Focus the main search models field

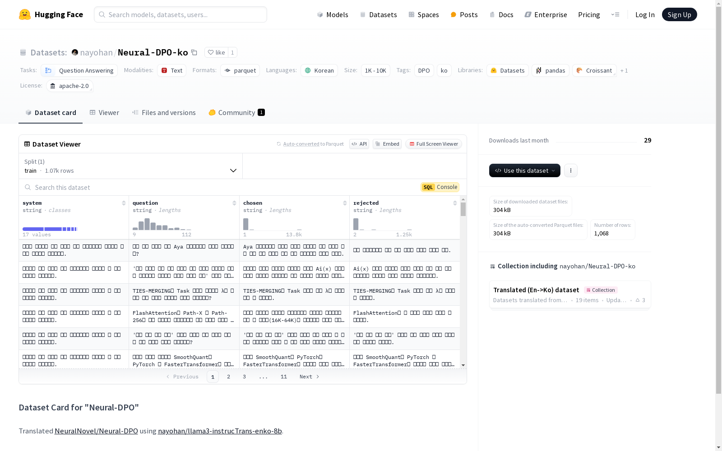pos(180,14)
